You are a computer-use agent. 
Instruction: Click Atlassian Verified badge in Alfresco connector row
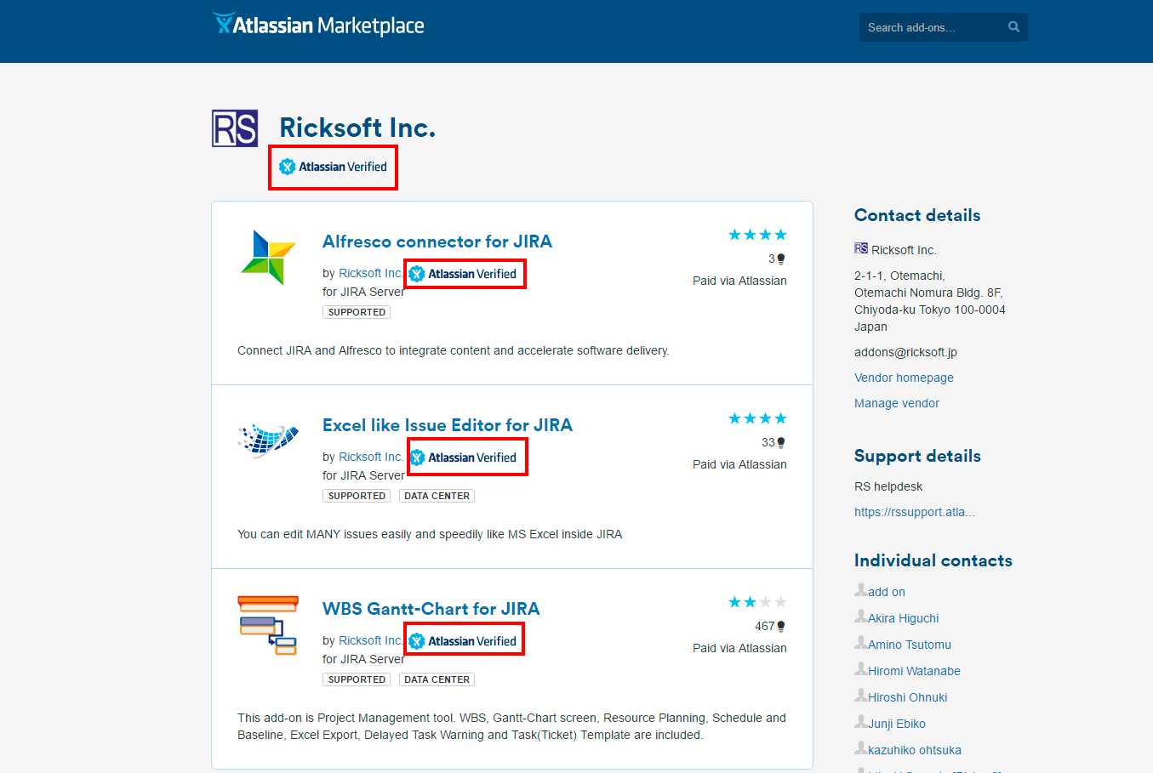tap(464, 274)
